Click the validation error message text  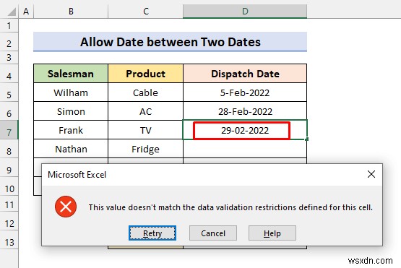coord(230,207)
